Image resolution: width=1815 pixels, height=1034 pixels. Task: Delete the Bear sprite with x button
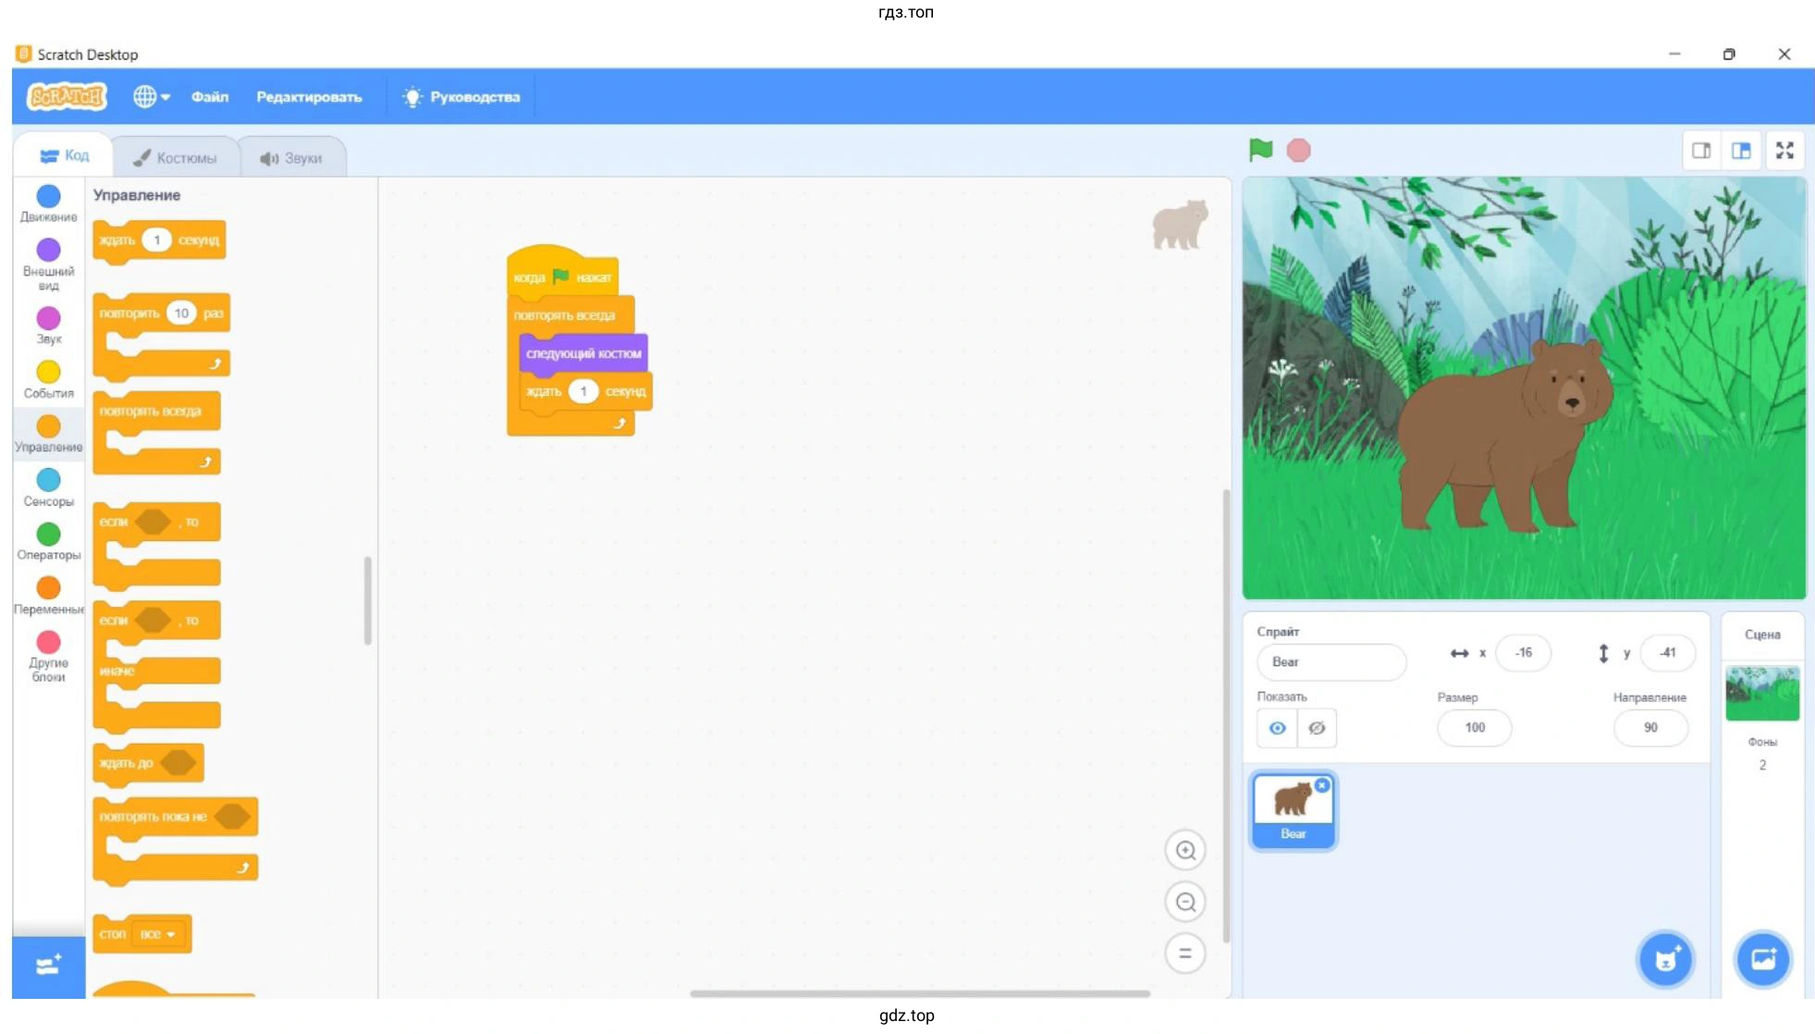pyautogui.click(x=1322, y=785)
